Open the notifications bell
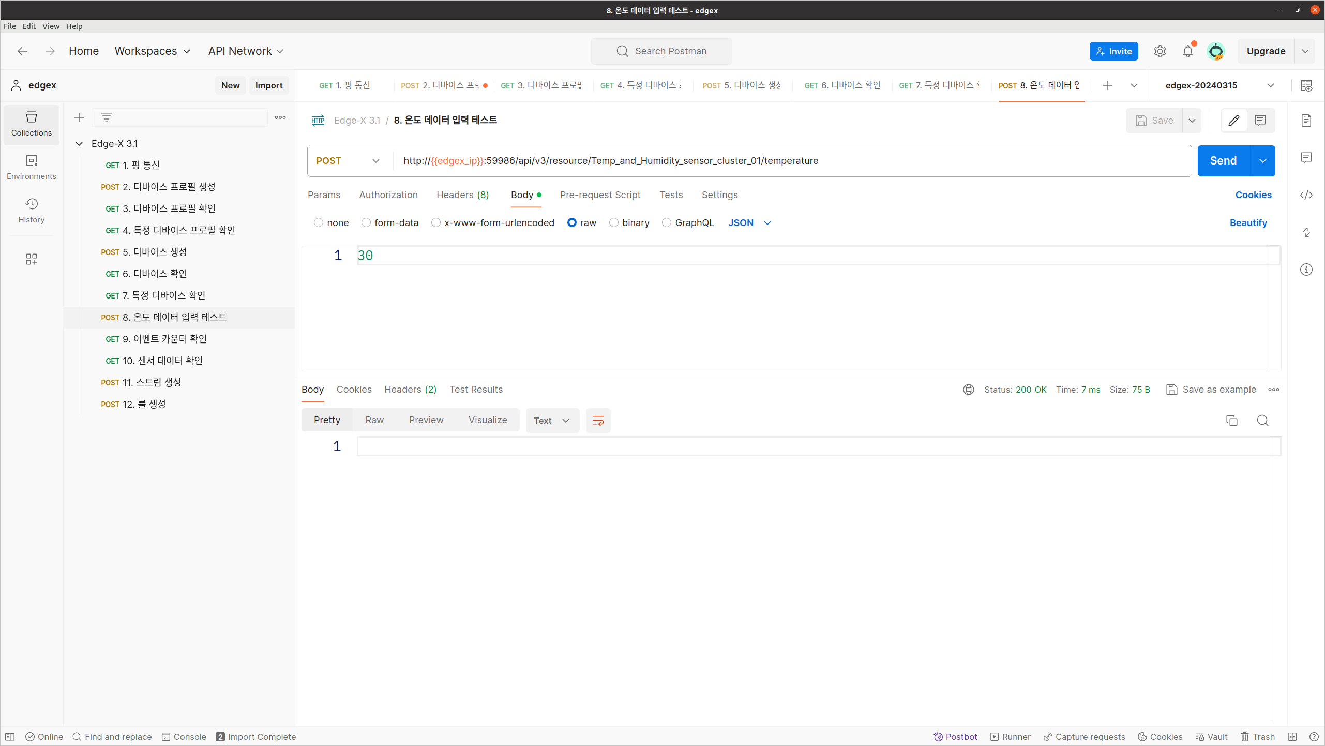This screenshot has width=1325, height=746. coord(1188,51)
